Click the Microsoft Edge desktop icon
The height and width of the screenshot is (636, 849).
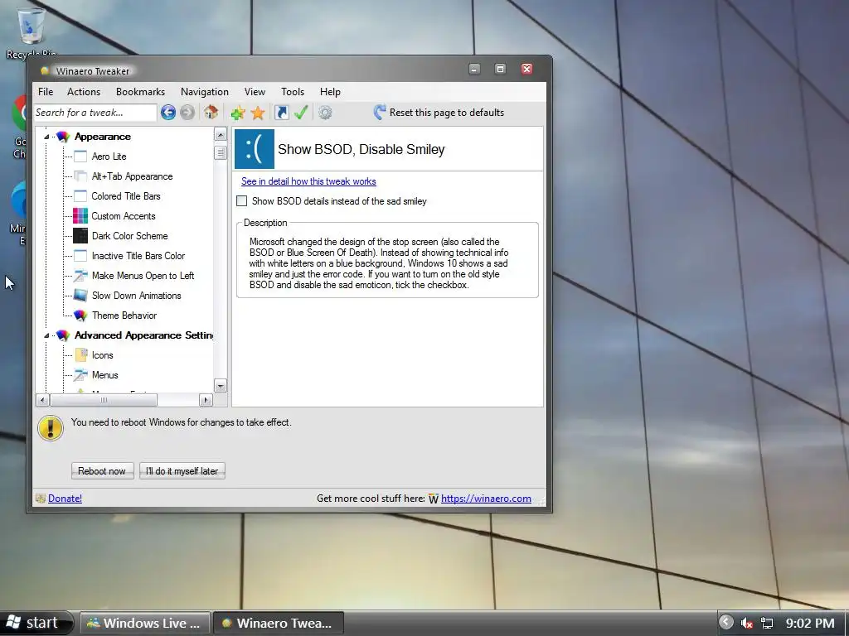pyautogui.click(x=18, y=214)
